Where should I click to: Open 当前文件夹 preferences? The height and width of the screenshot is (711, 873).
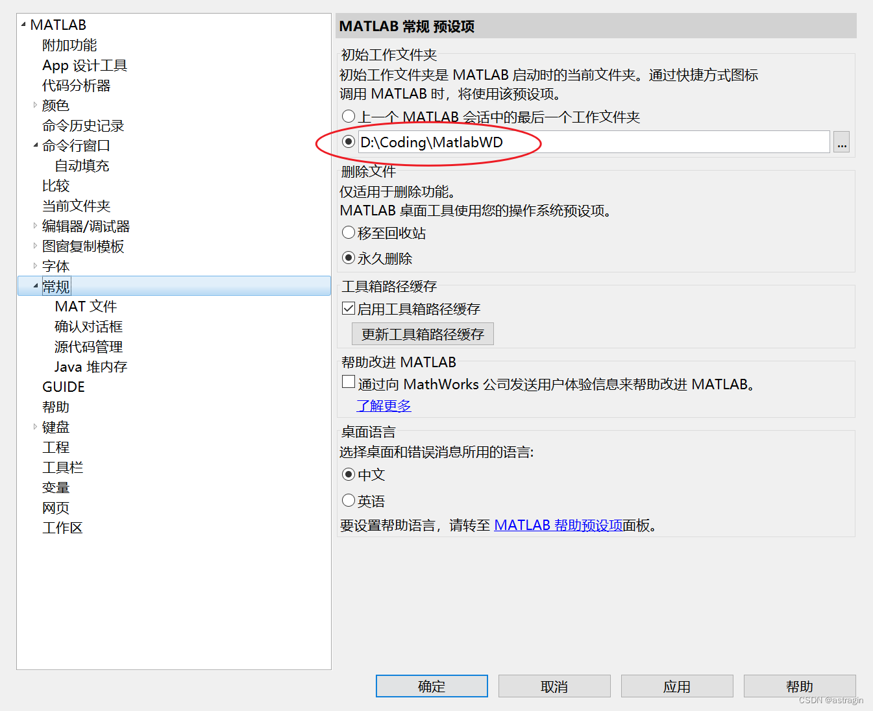76,206
